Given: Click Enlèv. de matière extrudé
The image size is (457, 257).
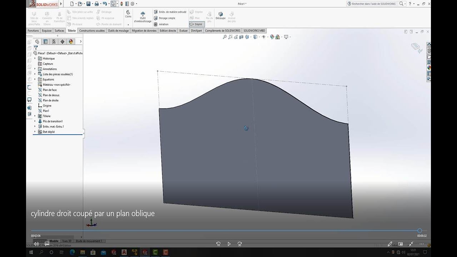Looking at the screenshot, I should 170,12.
